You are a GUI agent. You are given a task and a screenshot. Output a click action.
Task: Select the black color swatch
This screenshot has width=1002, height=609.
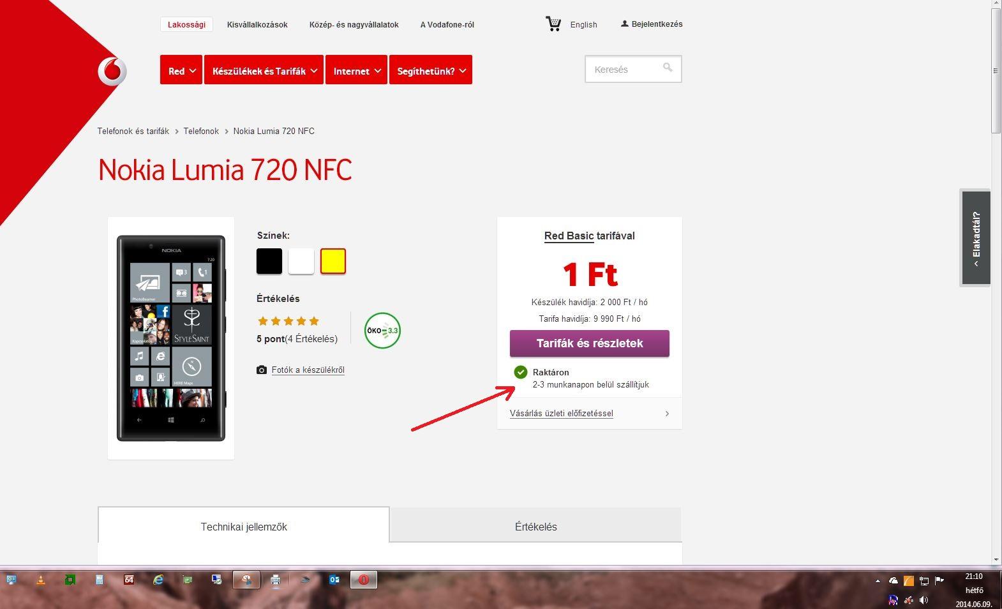[x=269, y=262]
